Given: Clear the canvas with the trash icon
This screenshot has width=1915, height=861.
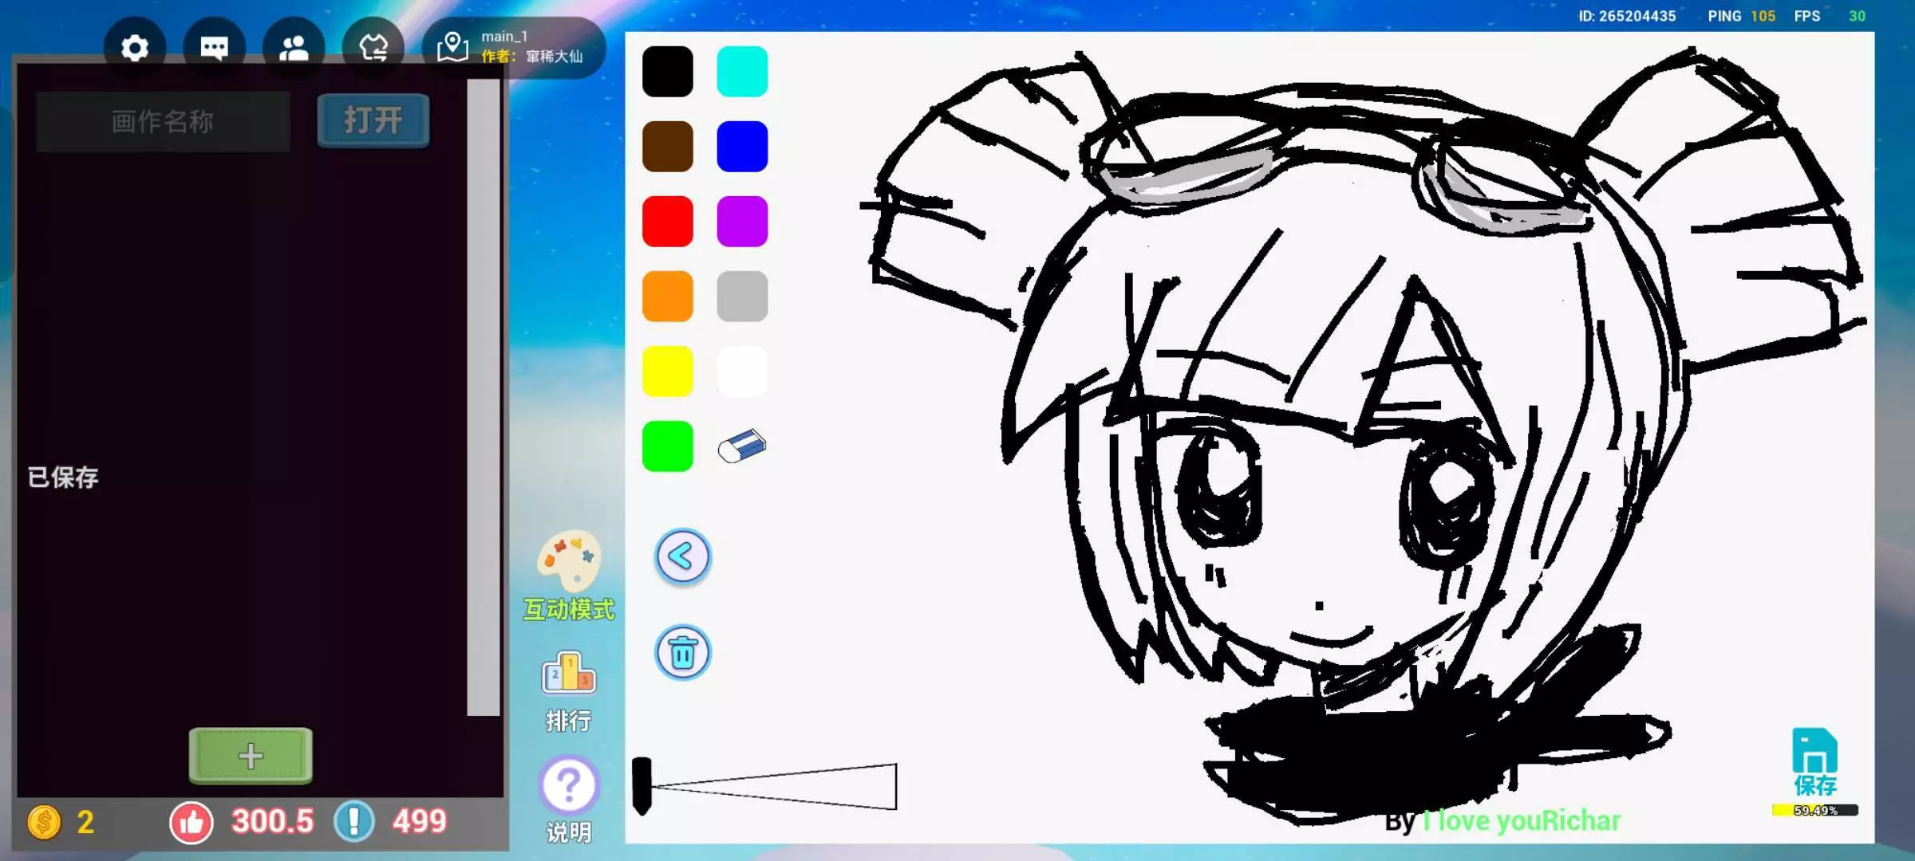Looking at the screenshot, I should [x=682, y=653].
